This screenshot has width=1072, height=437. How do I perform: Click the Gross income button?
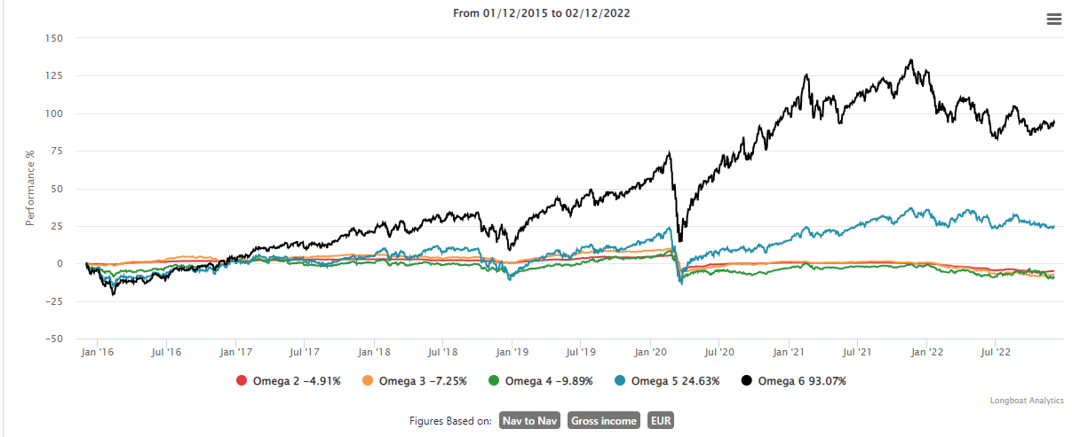tap(604, 421)
